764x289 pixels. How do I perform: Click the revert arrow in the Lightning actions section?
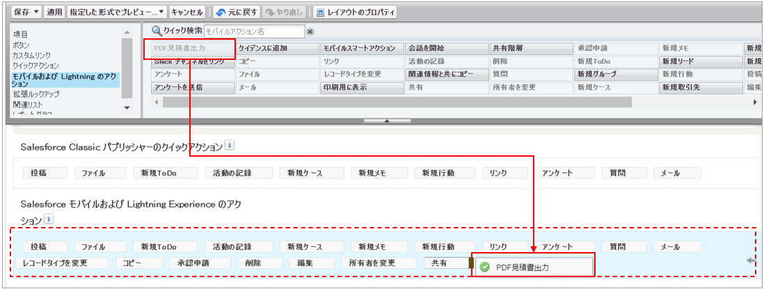[x=750, y=260]
